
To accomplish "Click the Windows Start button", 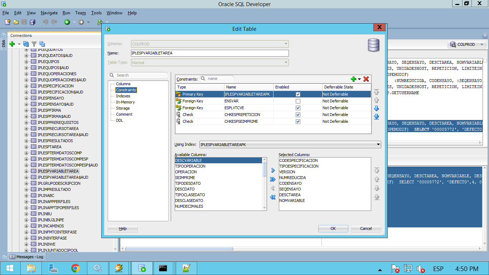I will [10, 268].
